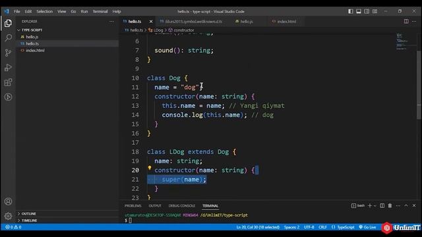Open hello.js in the Explorer tree

point(67,37)
